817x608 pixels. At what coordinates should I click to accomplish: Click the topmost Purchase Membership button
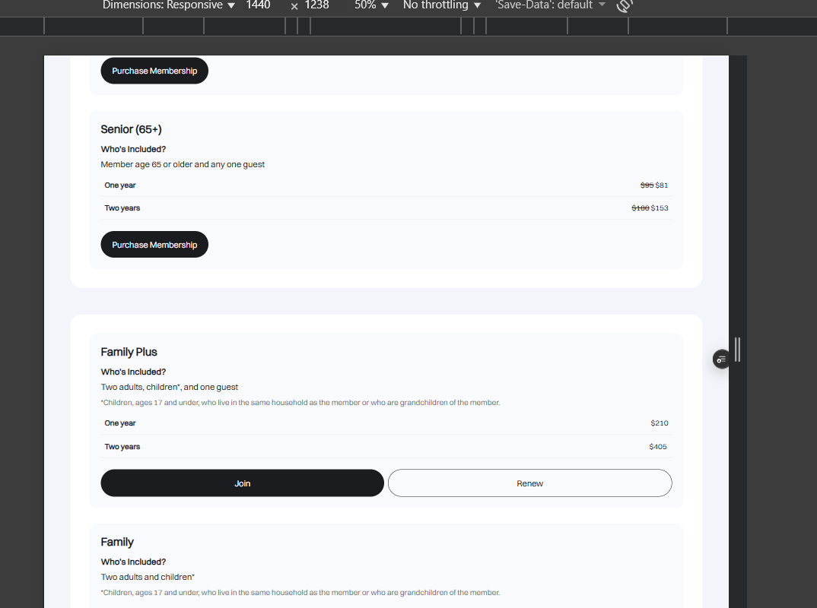[154, 71]
